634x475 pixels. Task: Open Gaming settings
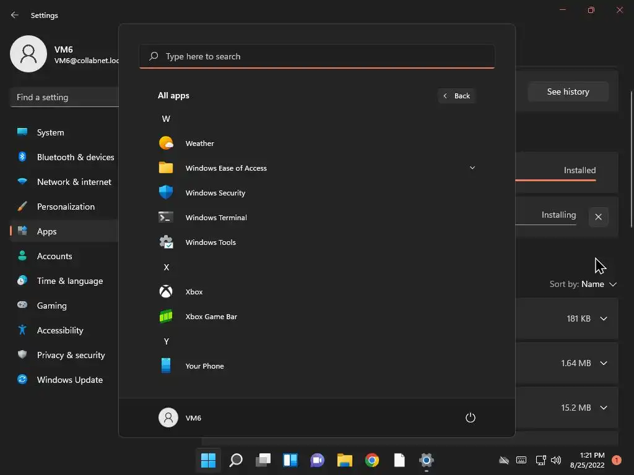tap(64, 306)
